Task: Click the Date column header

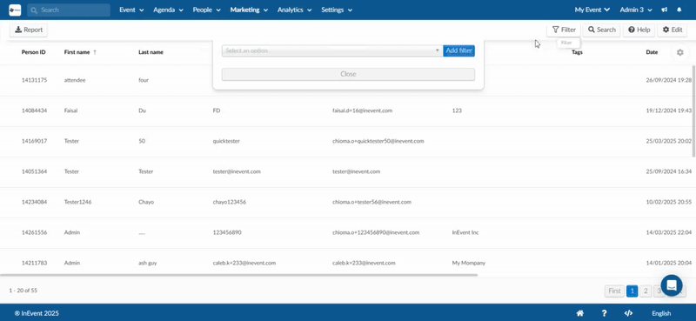Action: tap(652, 52)
